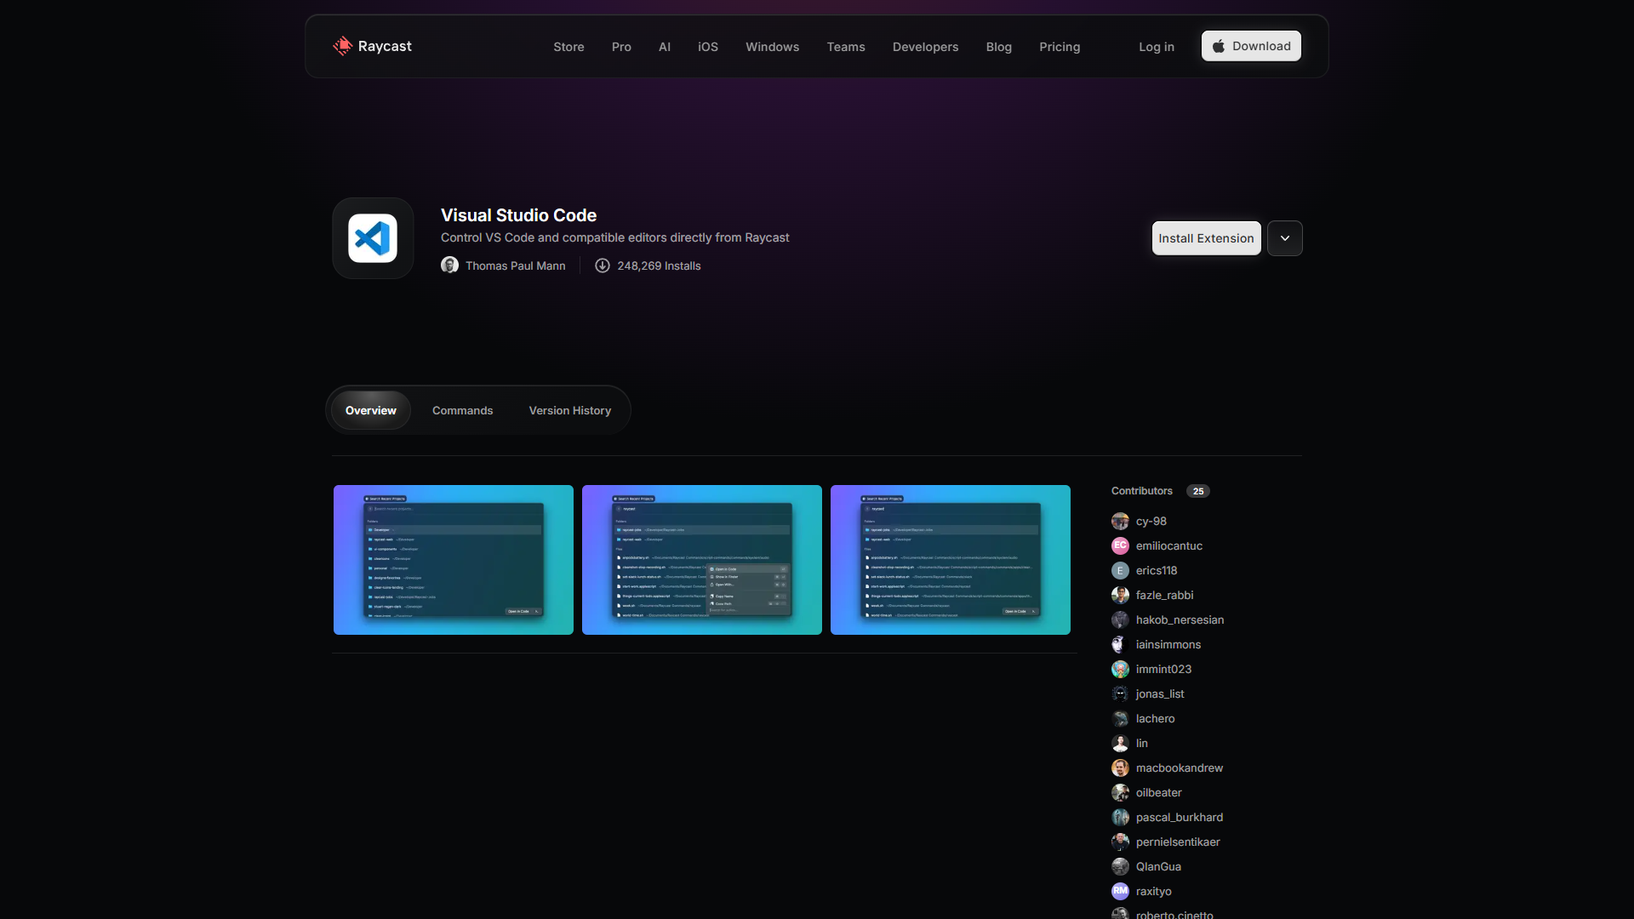
Task: Open the Version History tab
Action: tap(569, 410)
